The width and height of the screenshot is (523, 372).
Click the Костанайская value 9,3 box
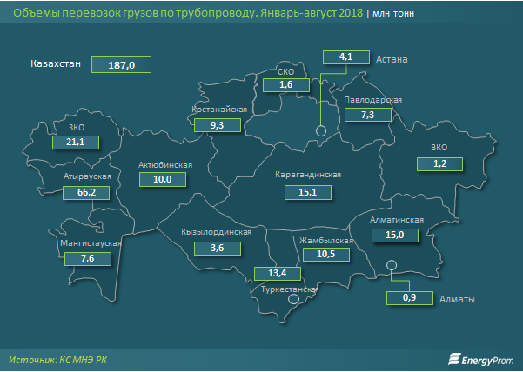pos(218,125)
